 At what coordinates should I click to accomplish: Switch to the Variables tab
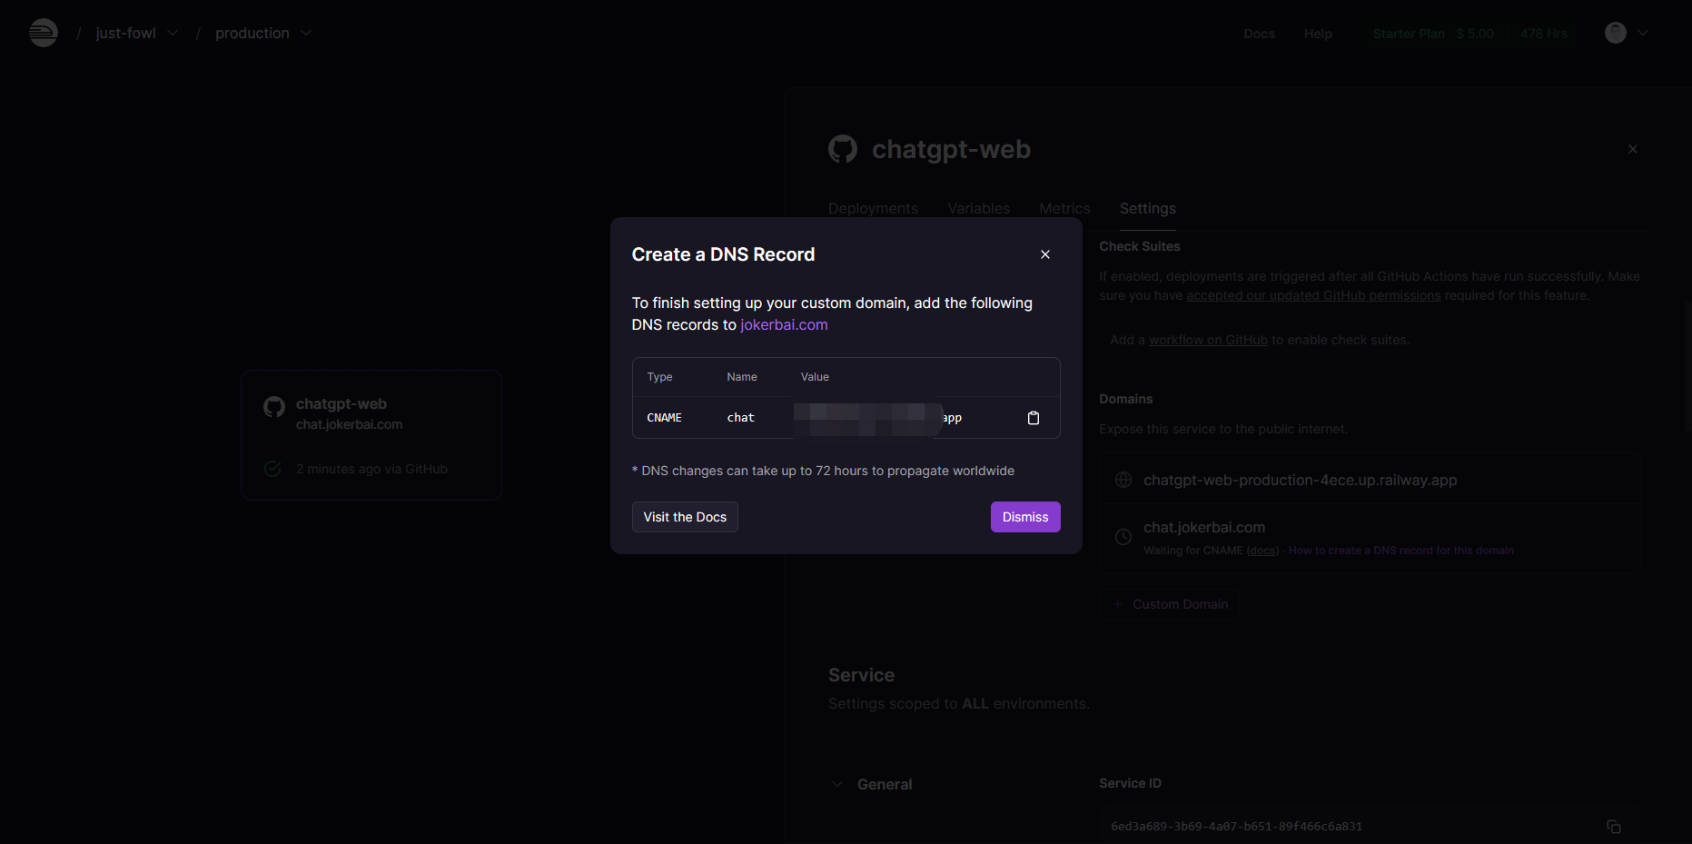pos(978,208)
